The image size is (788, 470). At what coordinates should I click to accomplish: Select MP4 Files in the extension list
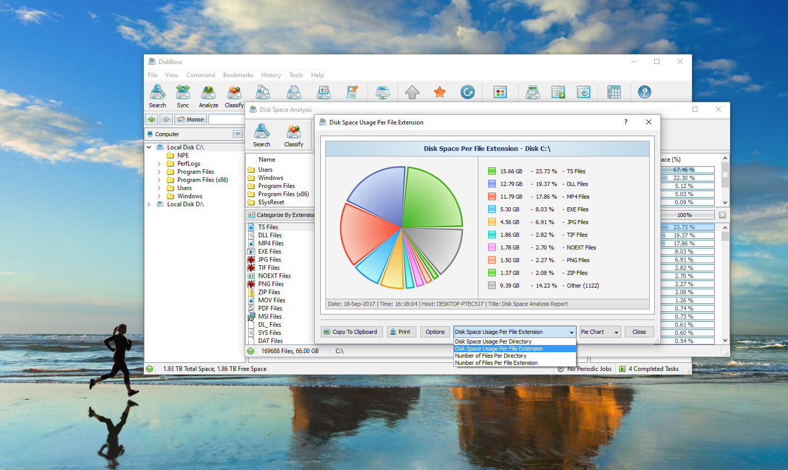pos(270,243)
